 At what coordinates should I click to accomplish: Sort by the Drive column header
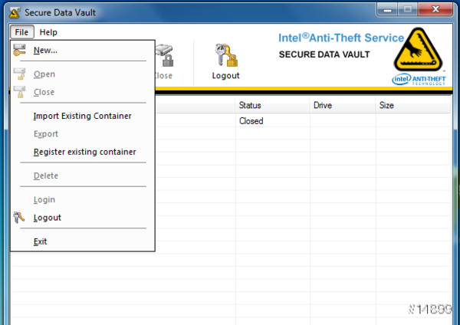(x=341, y=105)
